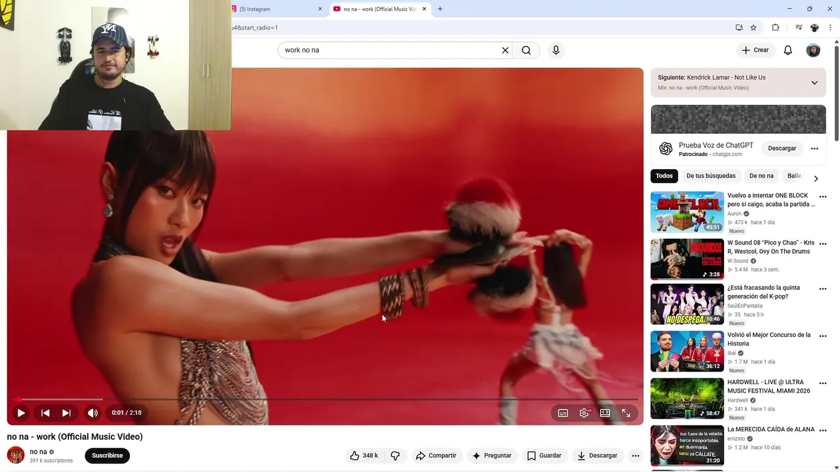The image size is (840, 472).
Task: Open options for 'Volvió el Mejor Concurso'
Action: tap(822, 336)
